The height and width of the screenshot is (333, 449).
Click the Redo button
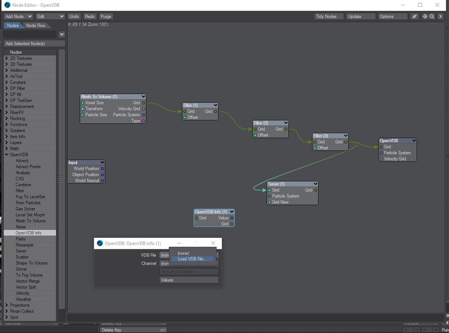point(90,16)
